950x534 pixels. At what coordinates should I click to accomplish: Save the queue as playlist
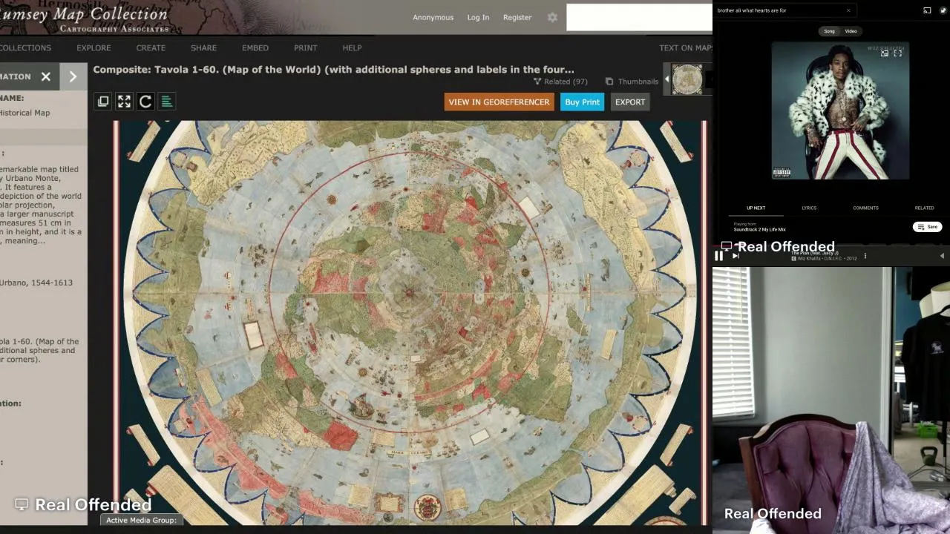928,227
